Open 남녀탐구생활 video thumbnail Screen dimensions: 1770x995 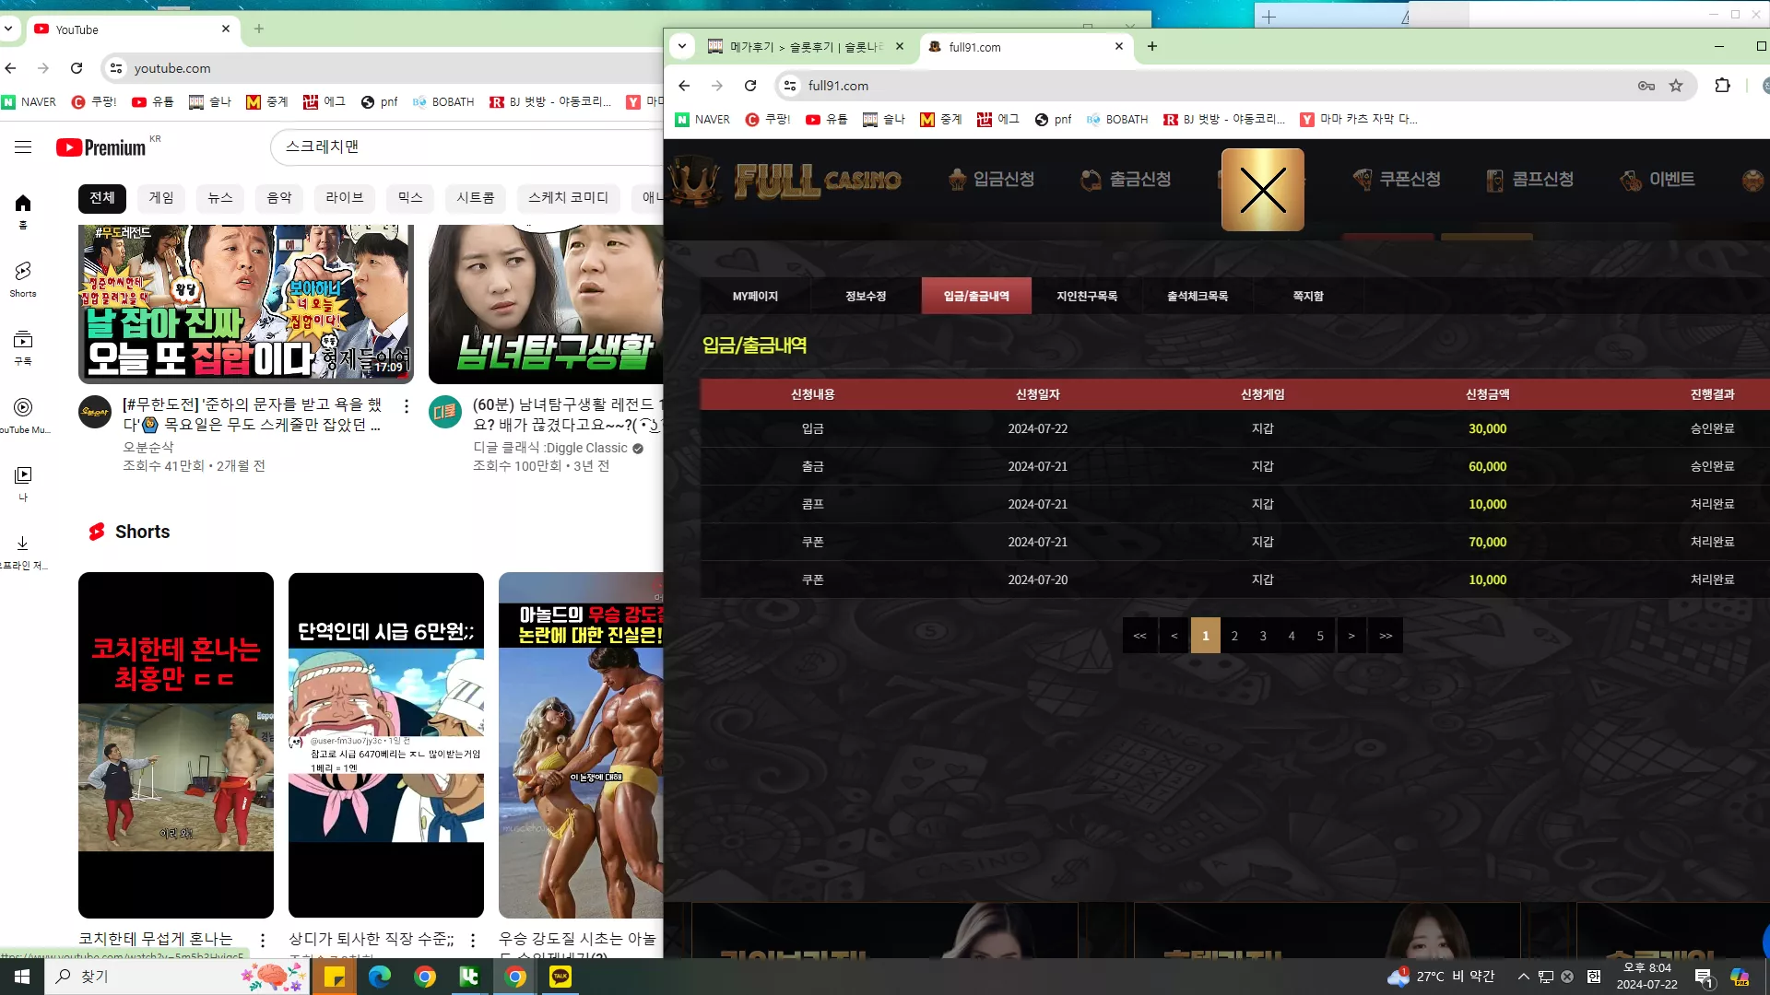546,304
